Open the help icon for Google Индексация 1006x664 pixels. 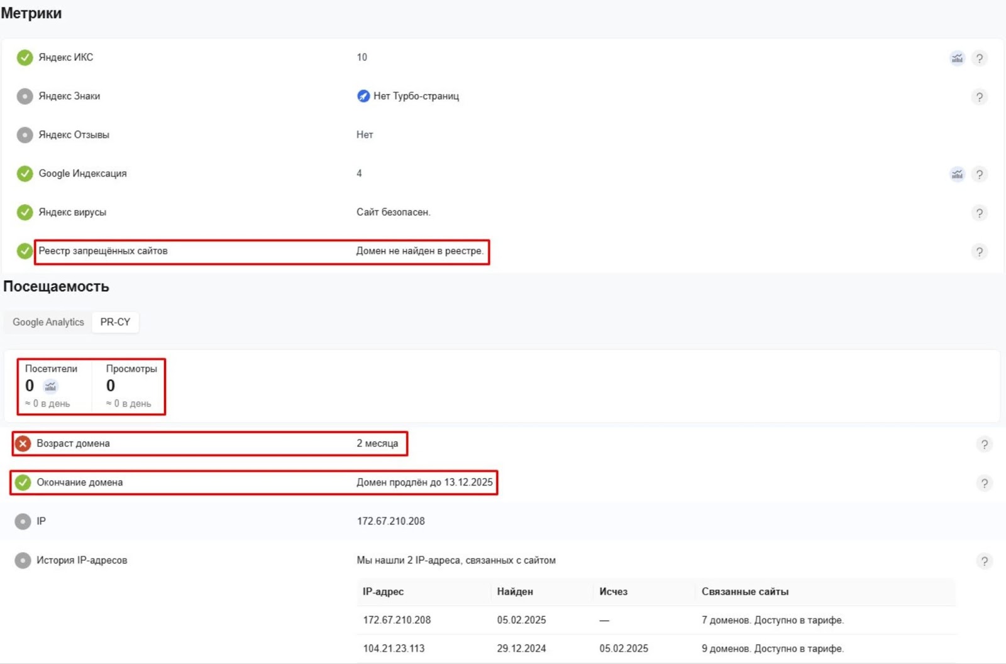979,174
